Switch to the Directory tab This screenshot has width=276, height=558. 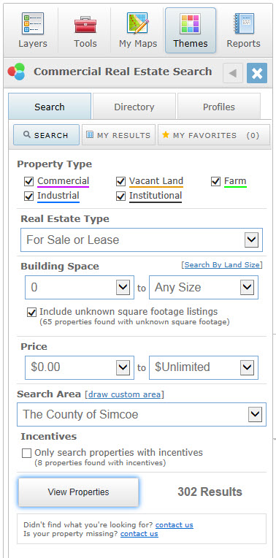coord(134,107)
